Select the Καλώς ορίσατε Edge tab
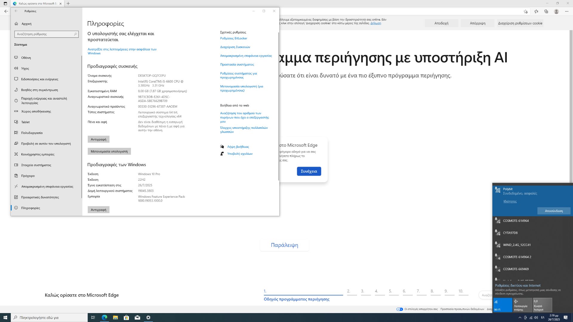This screenshot has width=573, height=322. (37, 4)
